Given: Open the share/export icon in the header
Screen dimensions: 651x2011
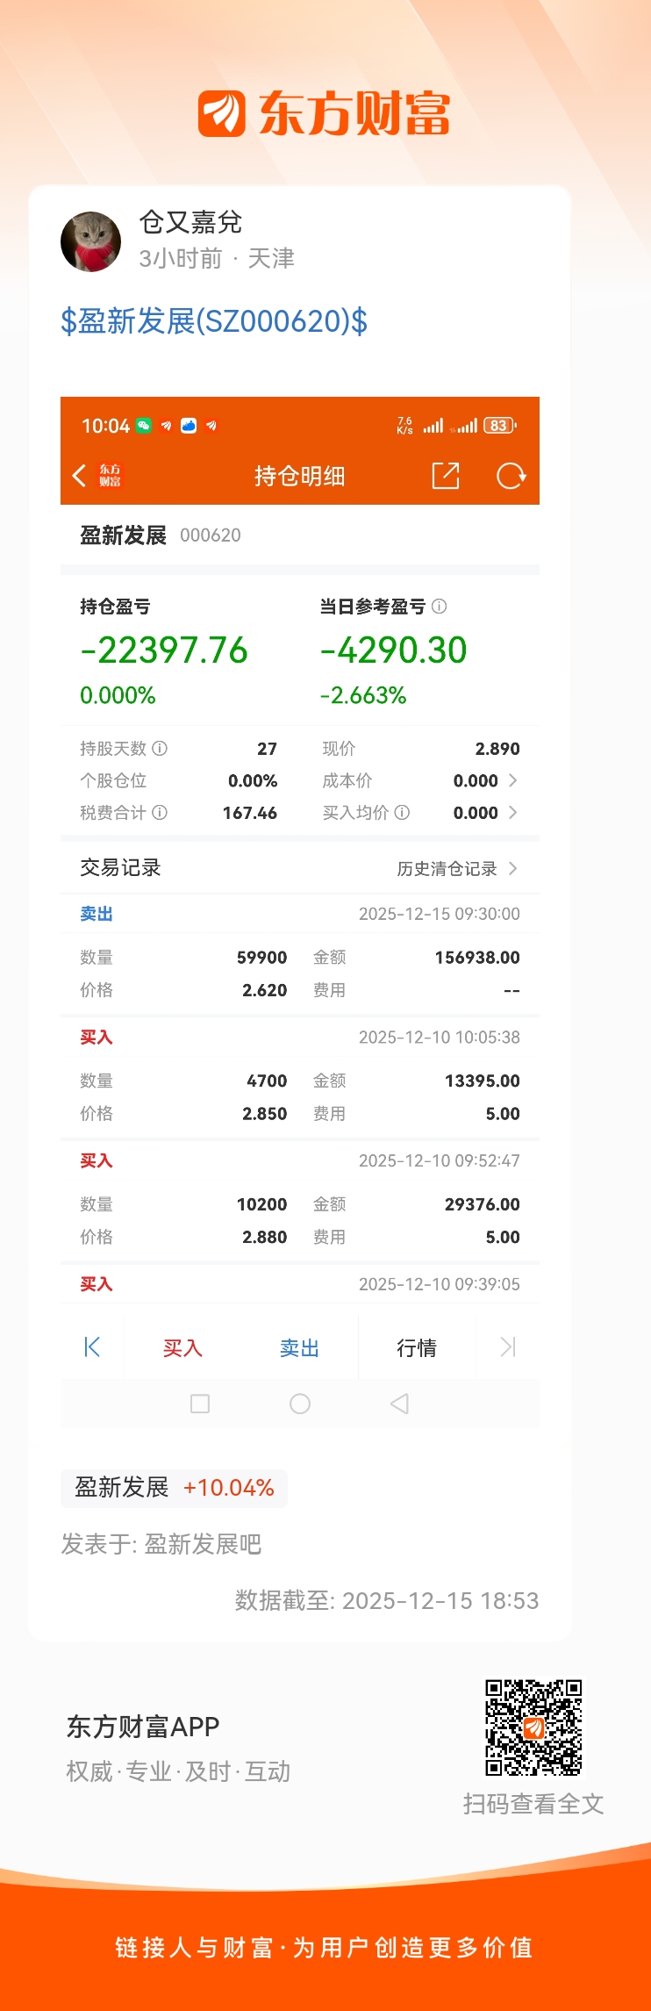Looking at the screenshot, I should pos(446,476).
